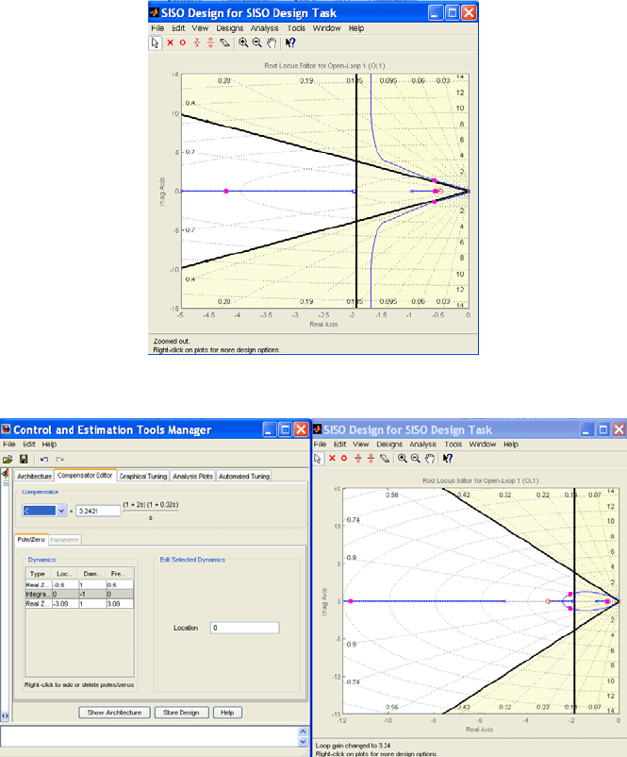
Task: Pick the pan hand tool in the 'Loop gain changed' window
Action: click(x=430, y=459)
